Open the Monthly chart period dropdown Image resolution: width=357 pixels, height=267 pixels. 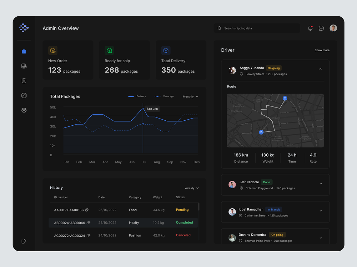coord(190,96)
